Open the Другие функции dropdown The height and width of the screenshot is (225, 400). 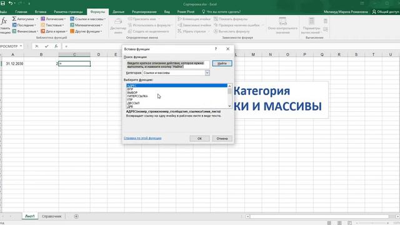86,31
